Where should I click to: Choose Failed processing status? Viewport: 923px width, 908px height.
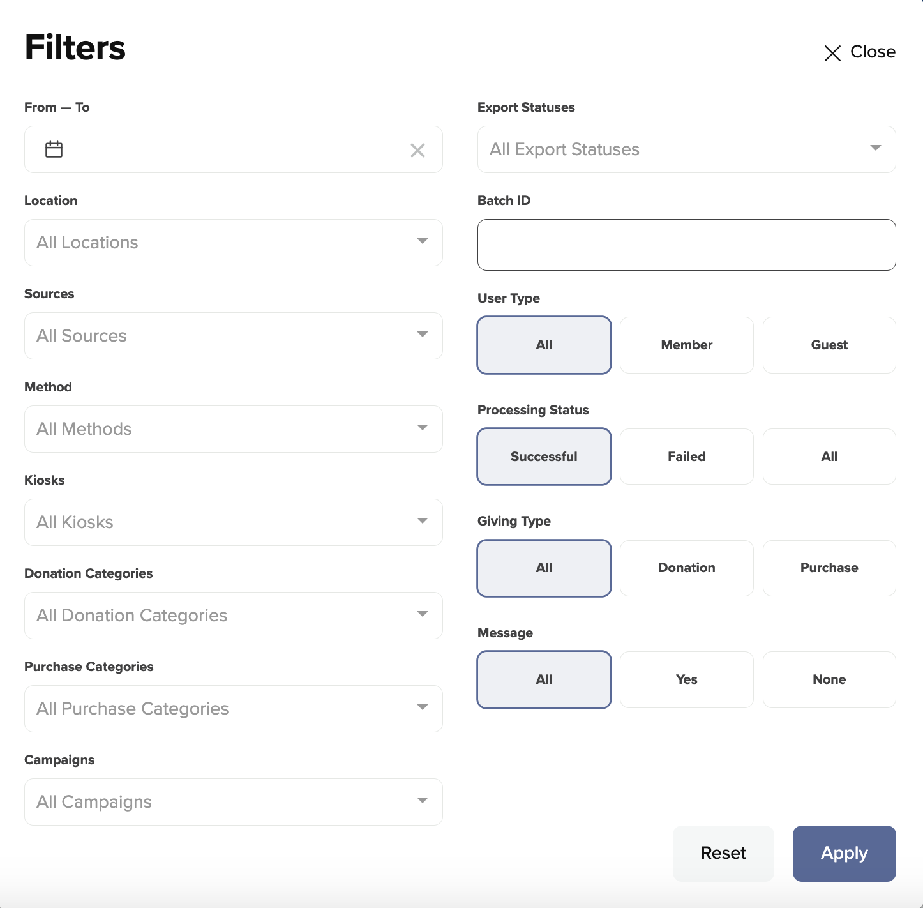point(686,457)
